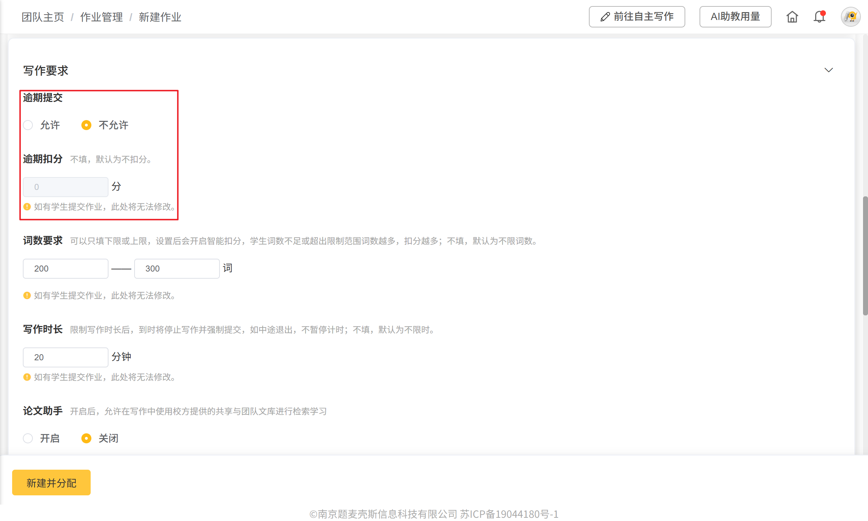Click the minimum word count field 200
Screen dimensions: 868x521
66,269
